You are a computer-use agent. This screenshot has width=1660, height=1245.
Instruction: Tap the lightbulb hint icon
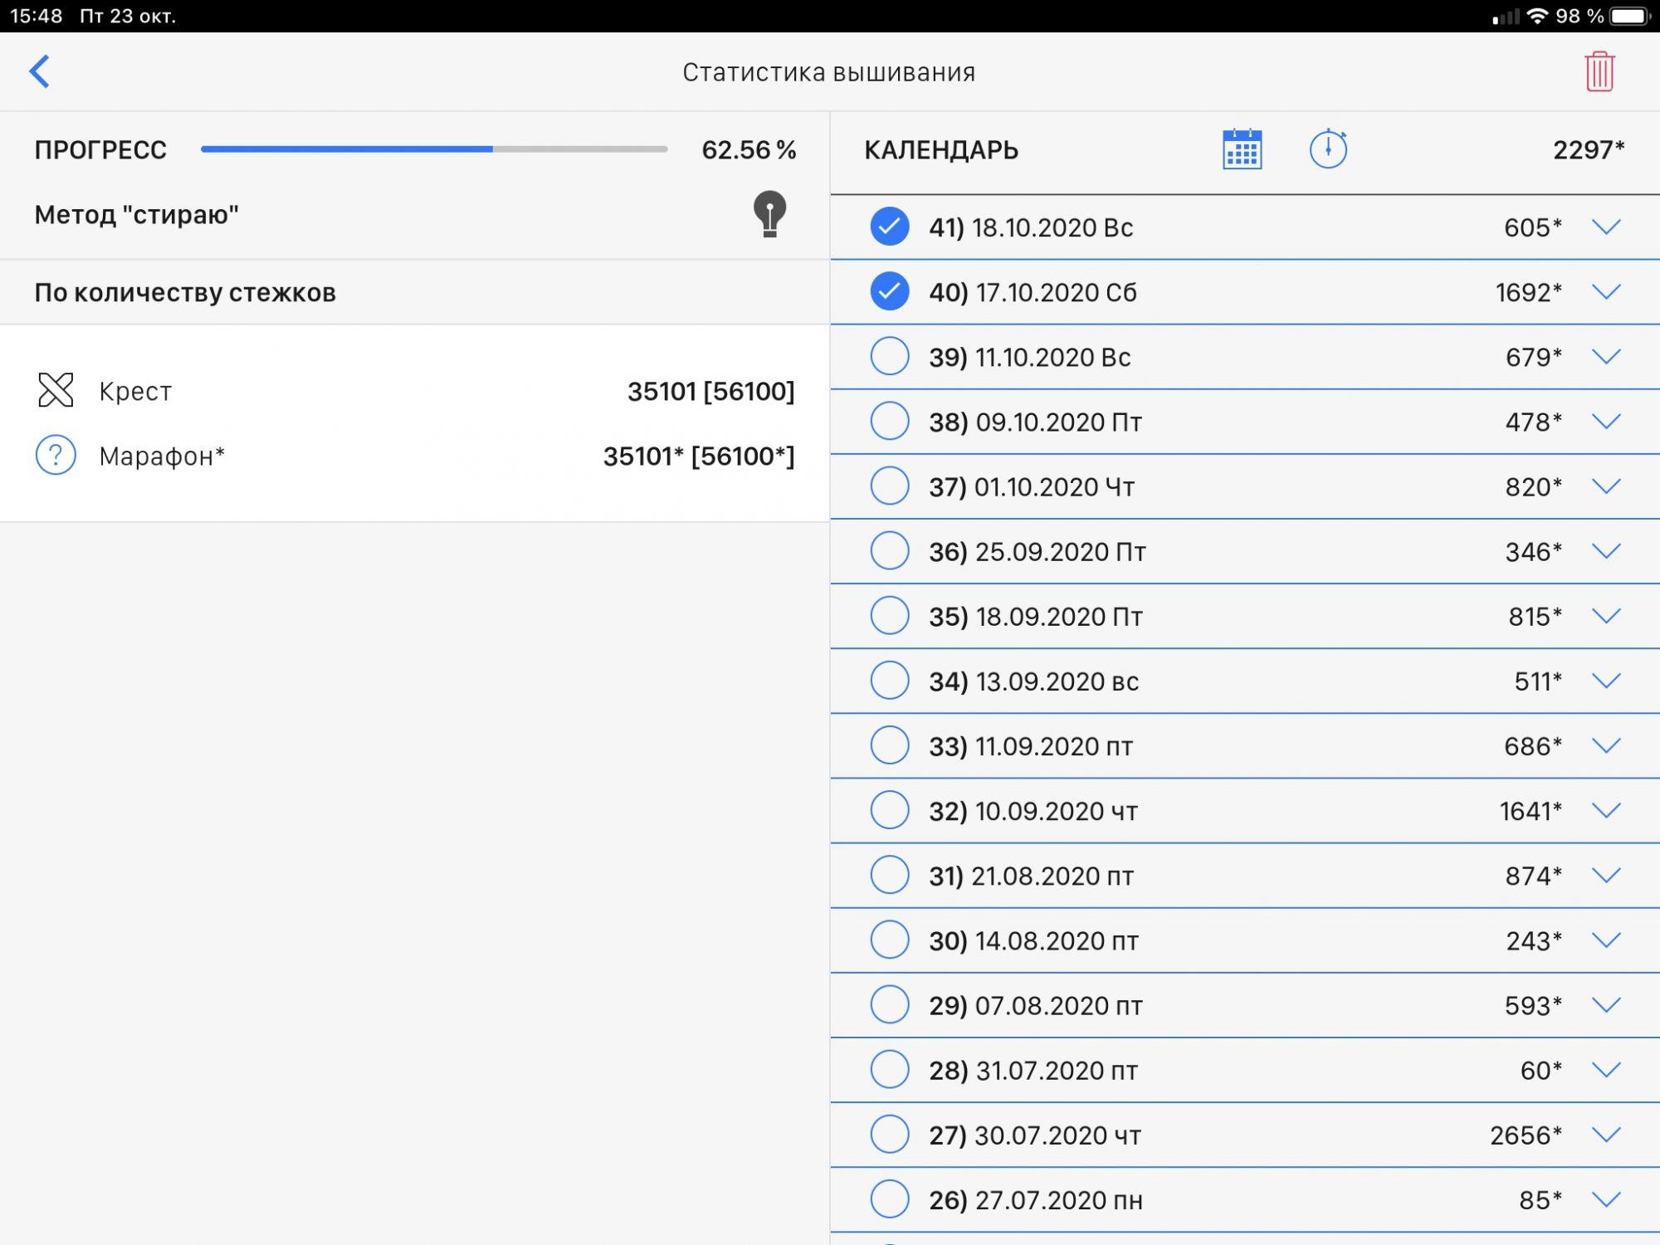click(769, 214)
